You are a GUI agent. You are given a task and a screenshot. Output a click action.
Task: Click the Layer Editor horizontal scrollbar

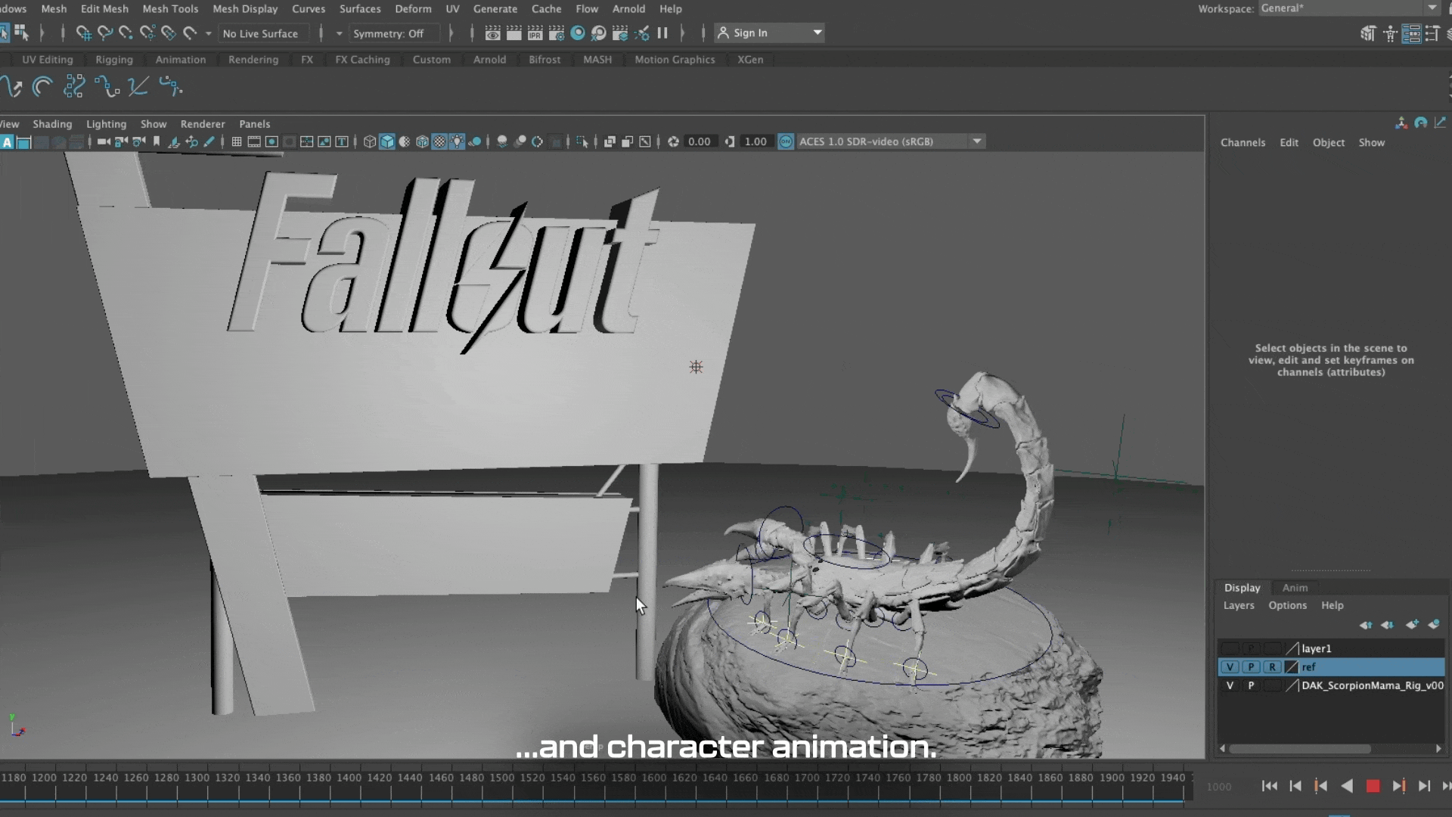(x=1299, y=749)
